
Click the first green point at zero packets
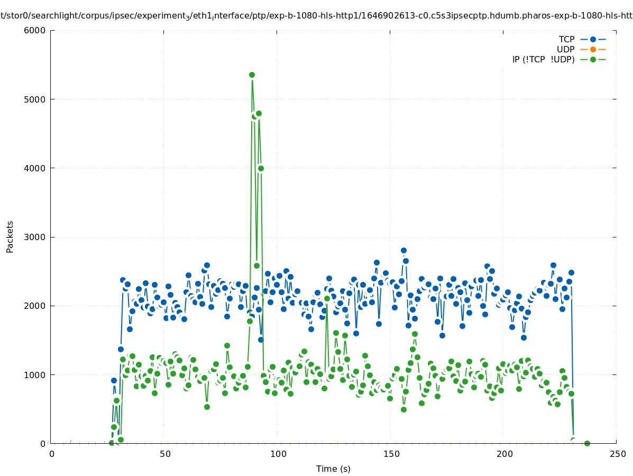coord(112,443)
